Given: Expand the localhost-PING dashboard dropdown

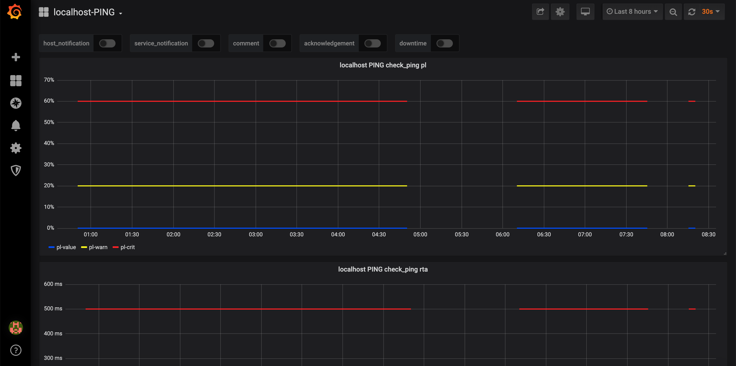Looking at the screenshot, I should [84, 12].
